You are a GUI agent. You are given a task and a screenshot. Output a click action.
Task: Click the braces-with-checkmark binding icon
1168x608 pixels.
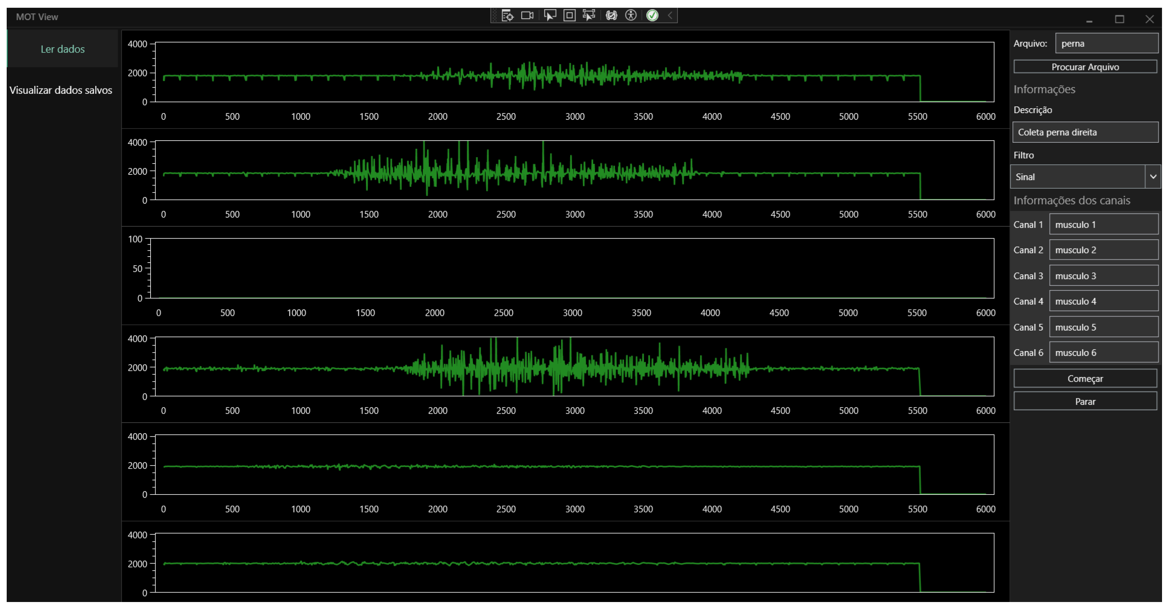pyautogui.click(x=611, y=16)
